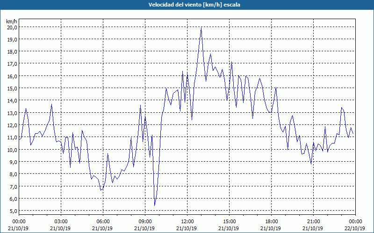Select the "17,0" y-axis label
Image resolution: width=374 pixels, height=233 pixels.
[x=12, y=64]
